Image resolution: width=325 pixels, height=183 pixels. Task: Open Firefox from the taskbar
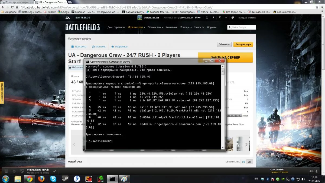(x=41, y=179)
